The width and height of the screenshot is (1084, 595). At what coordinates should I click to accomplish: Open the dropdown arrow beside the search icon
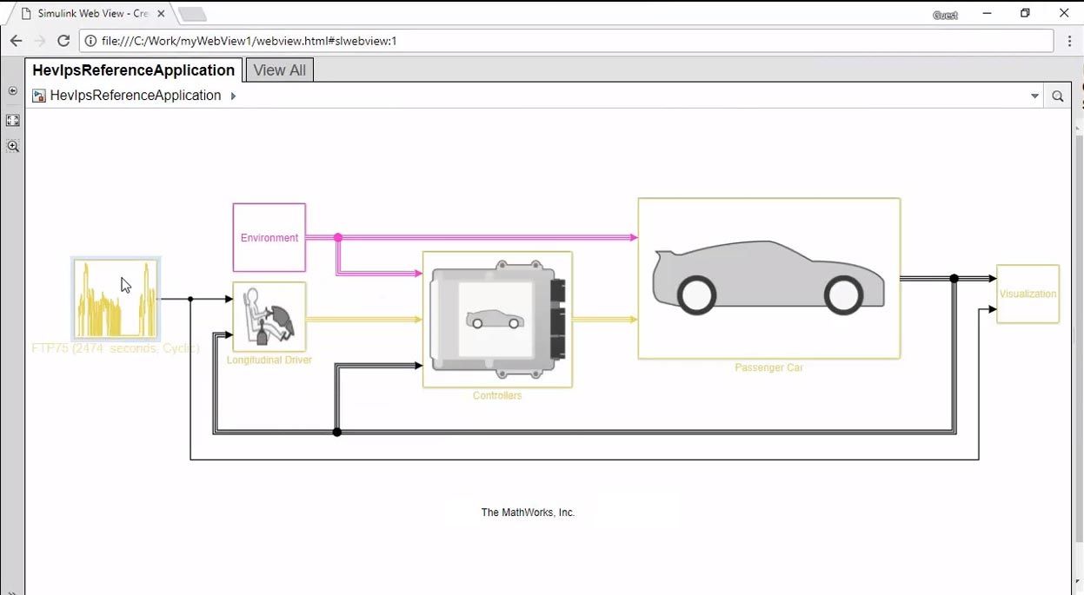1034,96
